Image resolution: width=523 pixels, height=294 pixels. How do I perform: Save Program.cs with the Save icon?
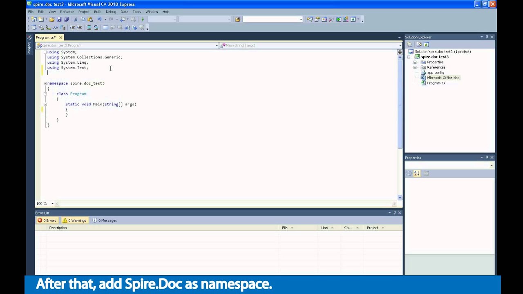pos(59,19)
